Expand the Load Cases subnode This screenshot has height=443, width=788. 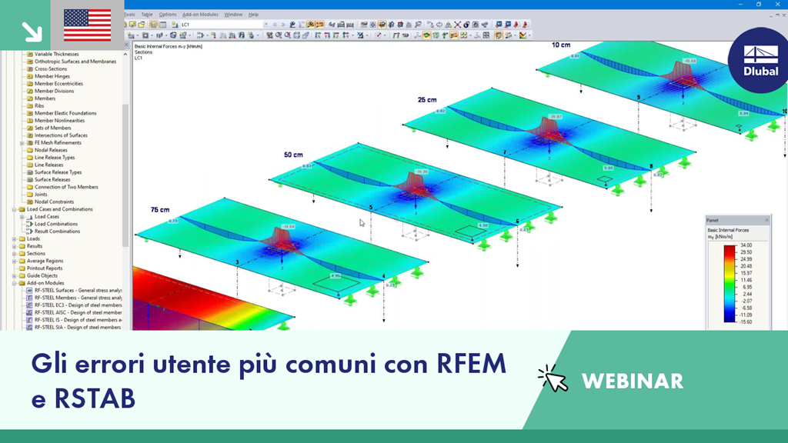click(22, 217)
